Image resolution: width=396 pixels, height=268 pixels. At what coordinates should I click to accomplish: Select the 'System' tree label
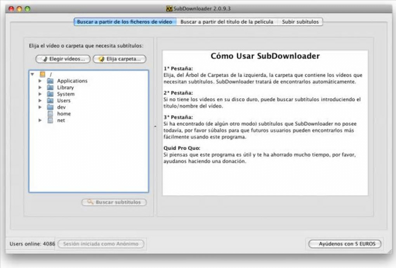click(66, 94)
